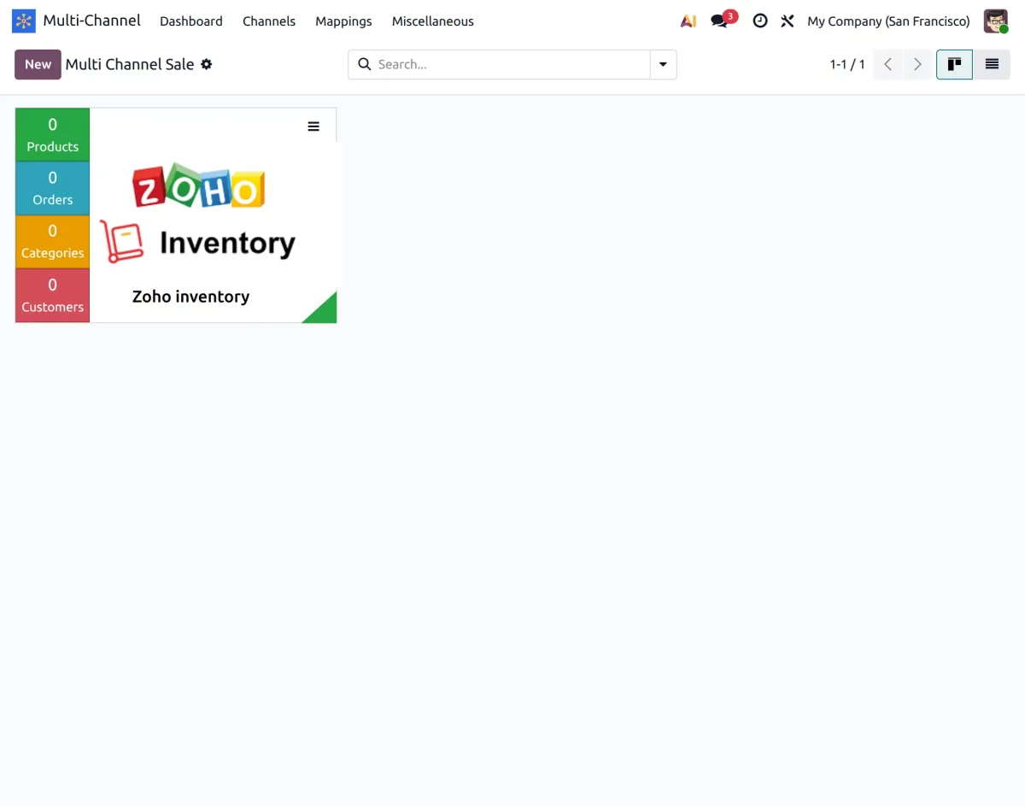Open the Zoho inventory card hamburger menu
The image size is (1025, 806).
(x=313, y=126)
